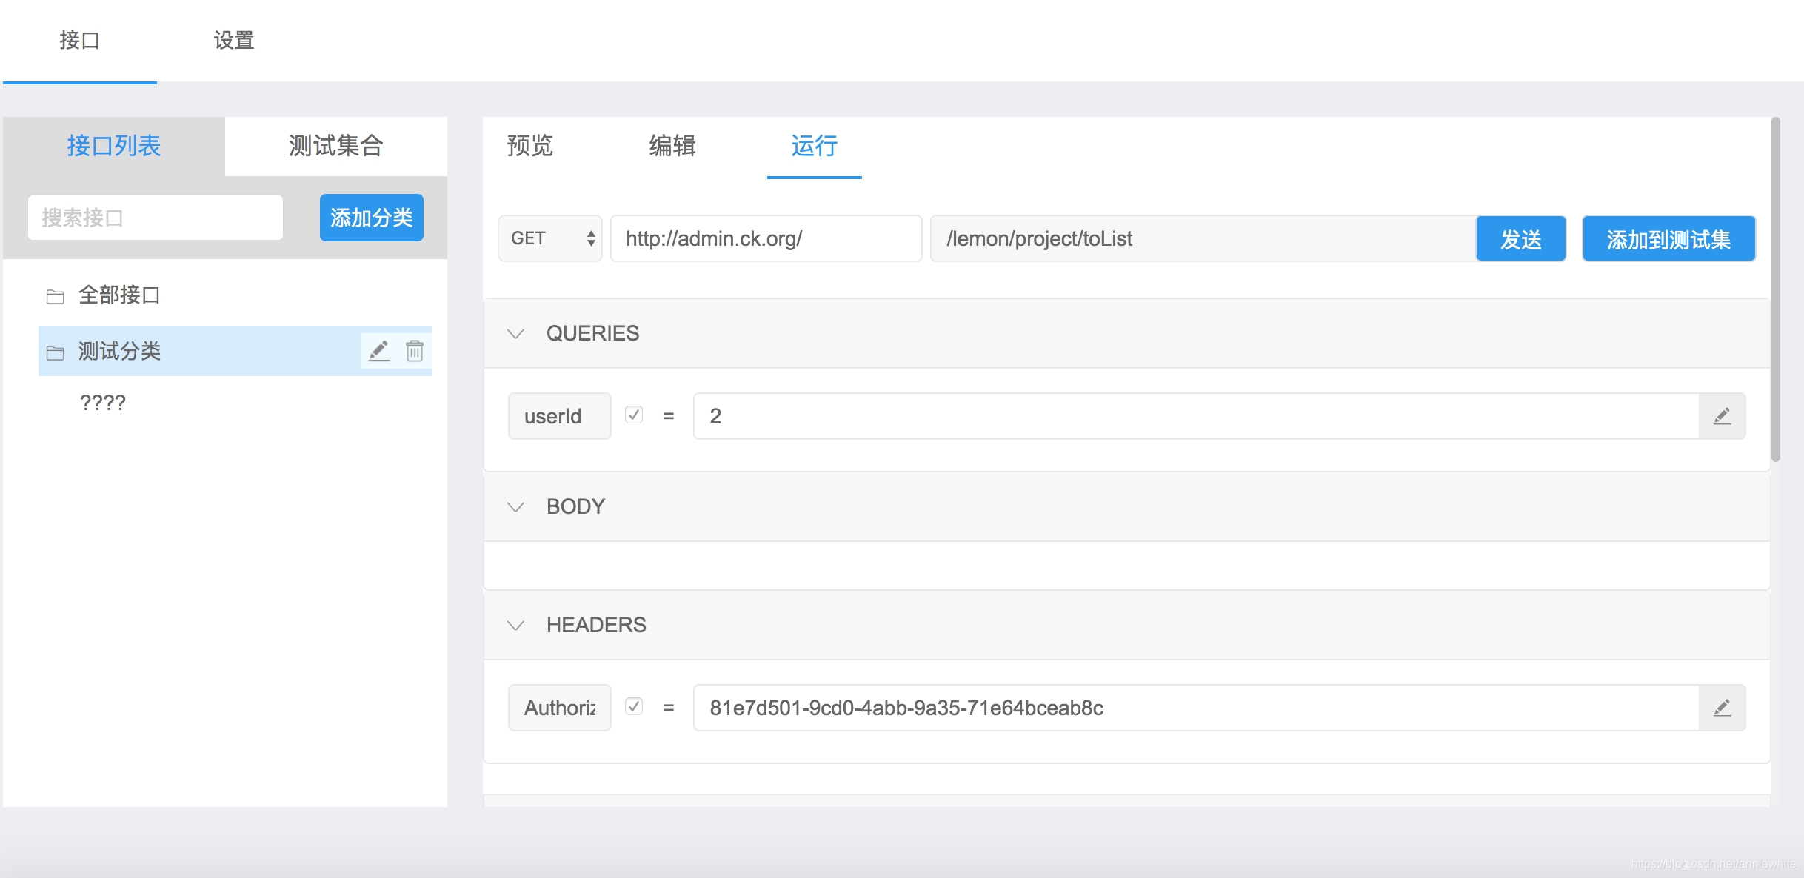Uncheck the Authorization header checkbox
This screenshot has height=878, width=1804.
coord(634,706)
